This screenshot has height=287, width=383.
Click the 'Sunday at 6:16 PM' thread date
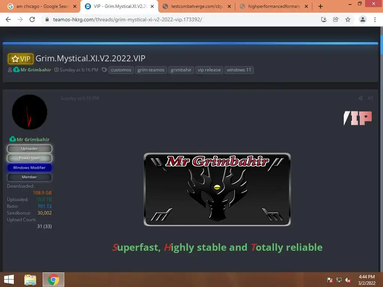pyautogui.click(x=79, y=70)
